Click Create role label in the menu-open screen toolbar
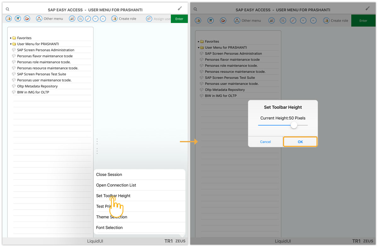Image resolution: width=378 pixels, height=247 pixels. pyautogui.click(x=128, y=19)
